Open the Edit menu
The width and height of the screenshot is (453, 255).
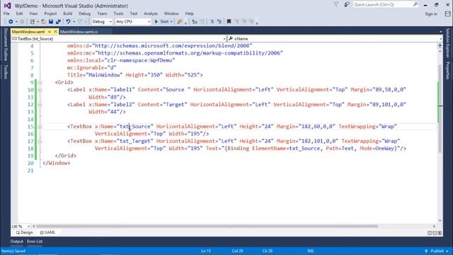[x=19, y=13]
